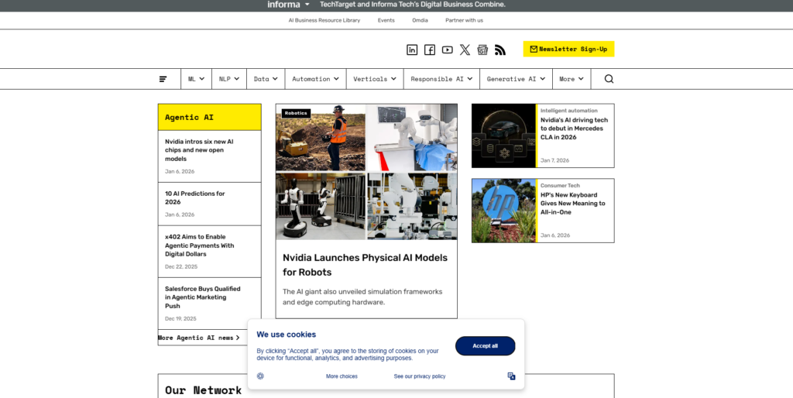Open AI Business Resource Library link
This screenshot has height=398, width=793.
[324, 21]
